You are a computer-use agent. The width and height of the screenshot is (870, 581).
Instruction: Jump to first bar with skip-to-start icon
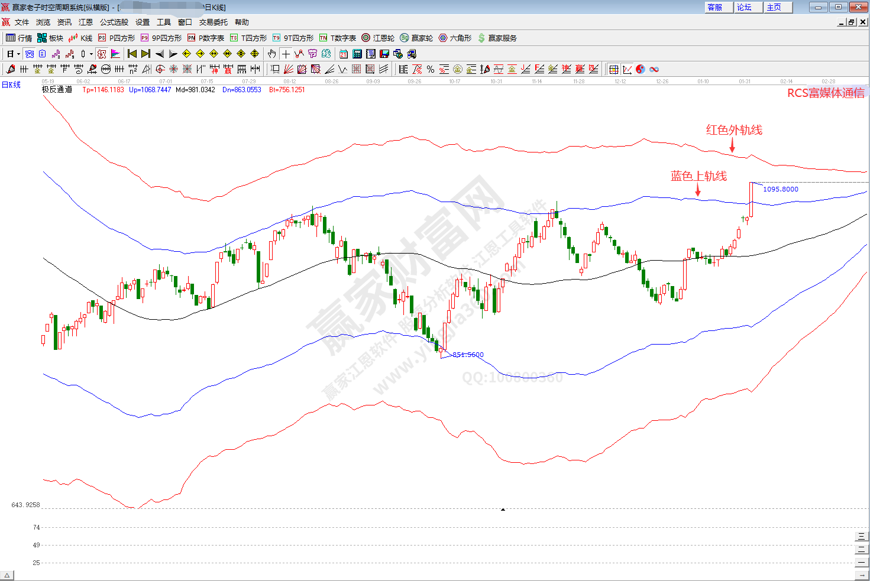tap(132, 54)
